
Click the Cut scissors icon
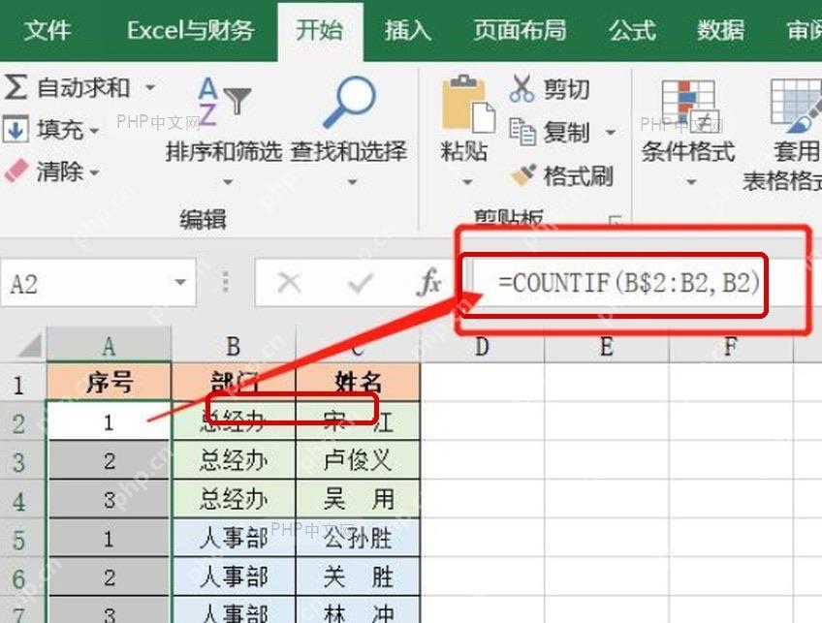pos(522,88)
